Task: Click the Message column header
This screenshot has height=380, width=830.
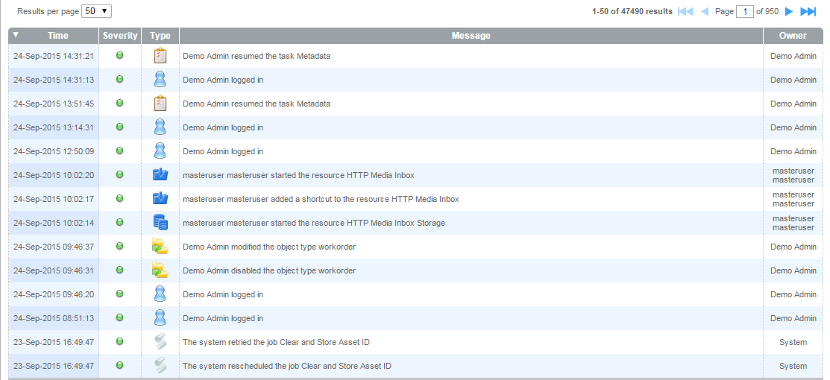Action: click(x=471, y=36)
